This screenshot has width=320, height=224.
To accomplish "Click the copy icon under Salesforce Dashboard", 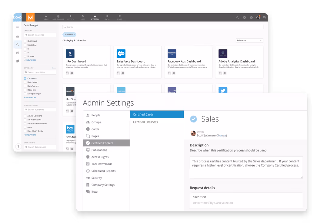I will [118, 73].
